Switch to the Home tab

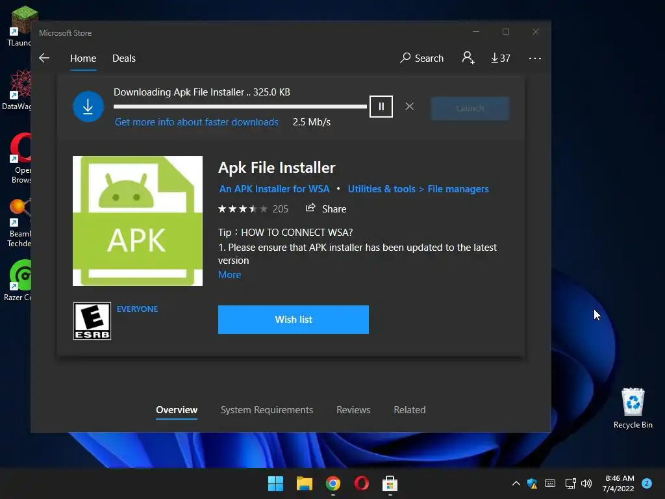83,58
